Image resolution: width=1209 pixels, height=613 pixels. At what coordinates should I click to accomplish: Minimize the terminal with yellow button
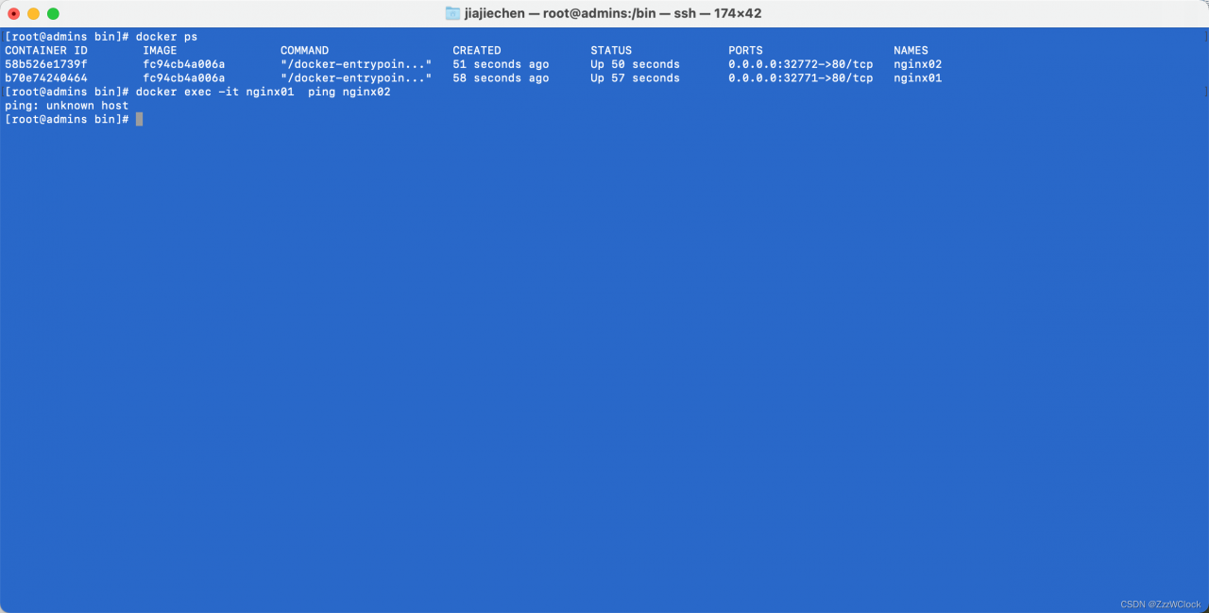pyautogui.click(x=33, y=13)
